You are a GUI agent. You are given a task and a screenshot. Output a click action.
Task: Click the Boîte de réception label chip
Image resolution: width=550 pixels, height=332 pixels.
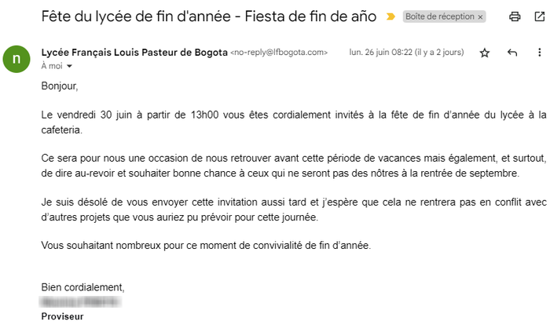tap(440, 16)
